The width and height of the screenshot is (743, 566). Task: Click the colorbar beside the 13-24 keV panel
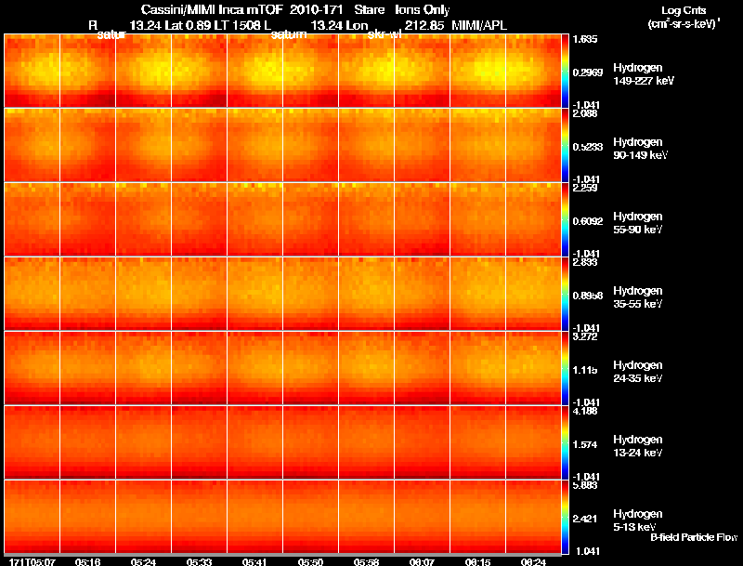click(565, 442)
